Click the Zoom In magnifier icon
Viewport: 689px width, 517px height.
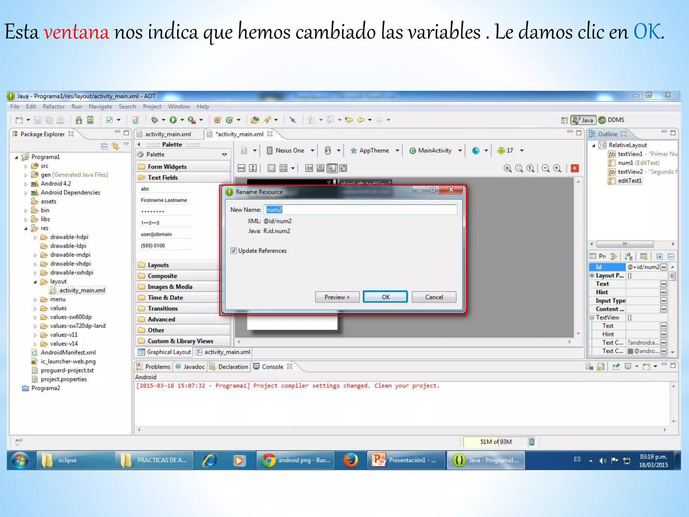click(557, 168)
